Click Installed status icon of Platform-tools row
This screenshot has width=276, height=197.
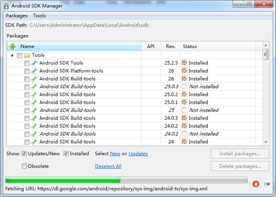pyautogui.click(x=184, y=71)
